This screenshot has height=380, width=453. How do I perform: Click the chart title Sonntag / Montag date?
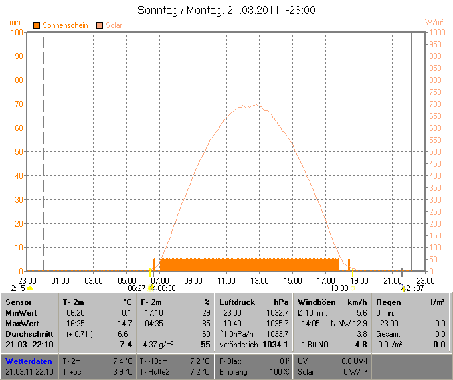click(x=226, y=10)
